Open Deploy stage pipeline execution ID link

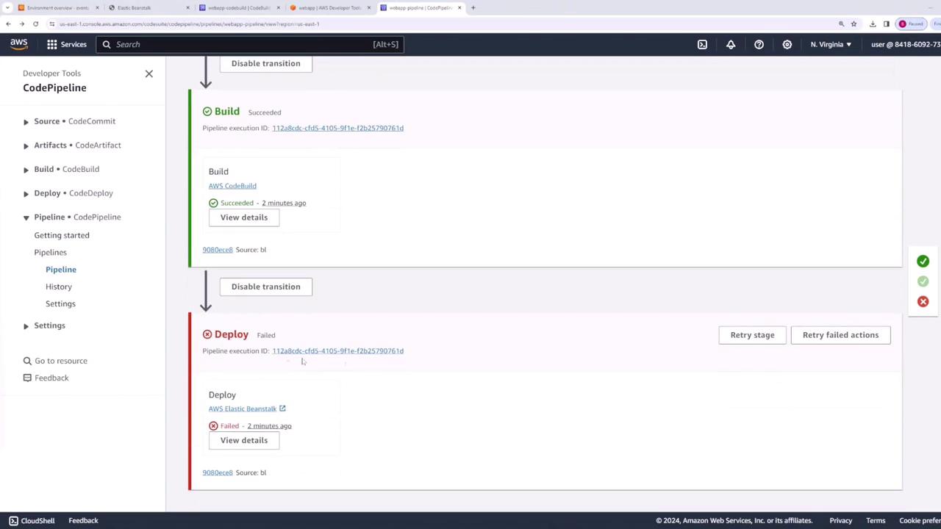337,351
